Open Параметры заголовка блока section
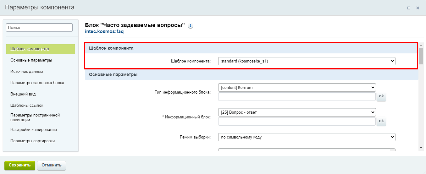426x174 pixels. coord(37,83)
